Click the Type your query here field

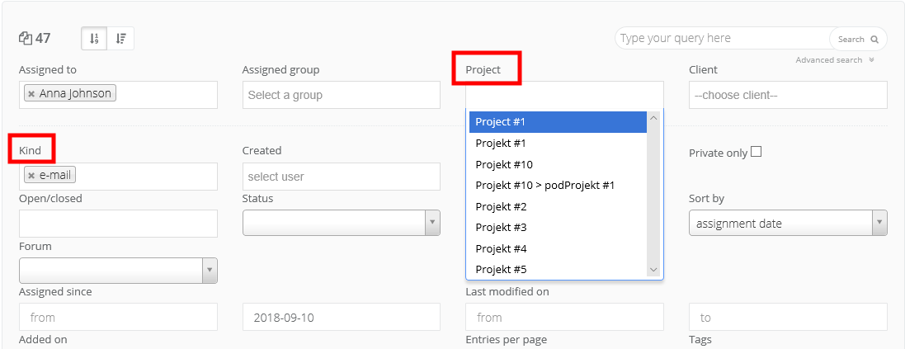coord(722,39)
